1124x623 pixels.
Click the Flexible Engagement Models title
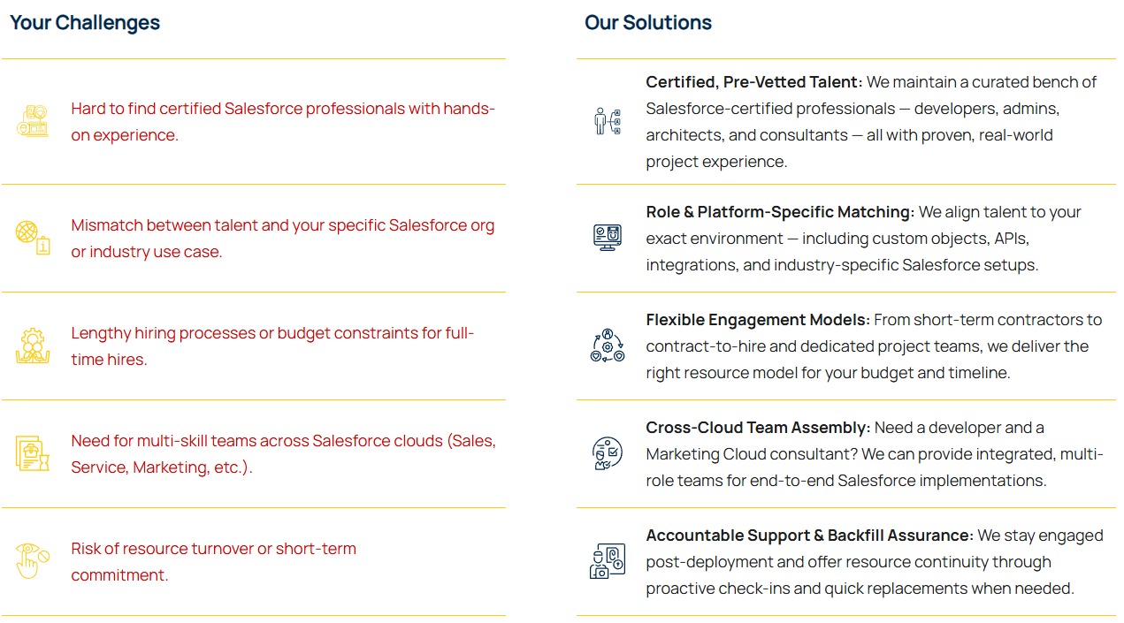(758, 320)
